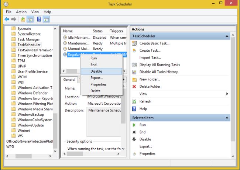The image size is (240, 170).
Task: Click the green Run arrow icon
Action: click(x=134, y=125)
